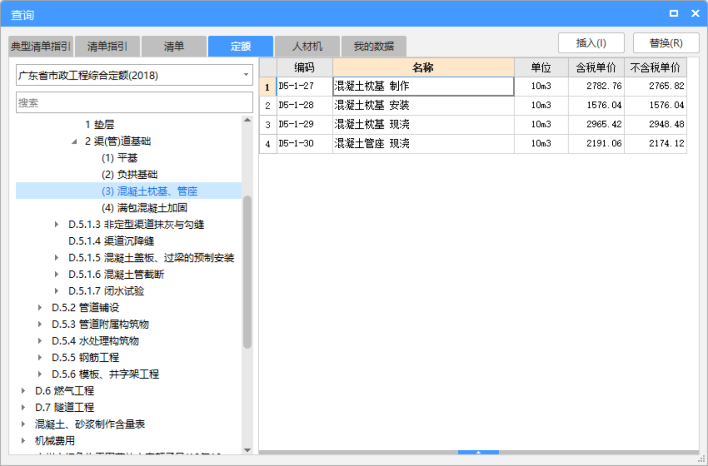Click the 单位 column header
Viewport: 708px width, 466px height.
click(541, 68)
